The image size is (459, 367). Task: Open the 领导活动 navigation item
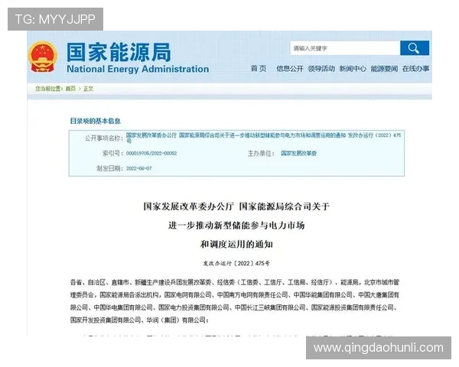(x=321, y=69)
